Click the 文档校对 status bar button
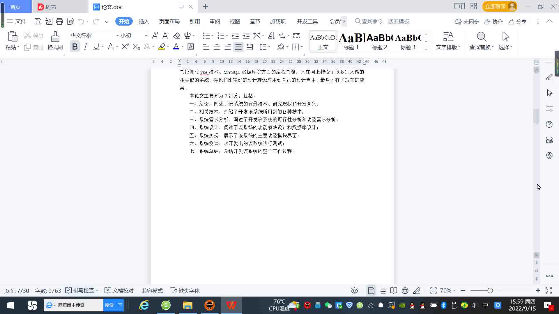The image size is (559, 314). click(119, 290)
